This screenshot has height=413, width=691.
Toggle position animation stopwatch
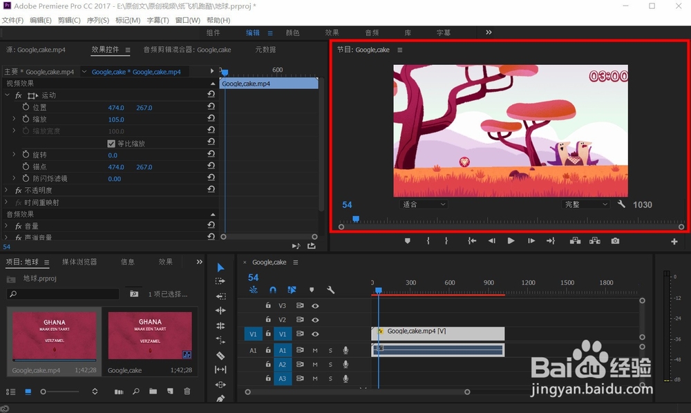coord(26,107)
